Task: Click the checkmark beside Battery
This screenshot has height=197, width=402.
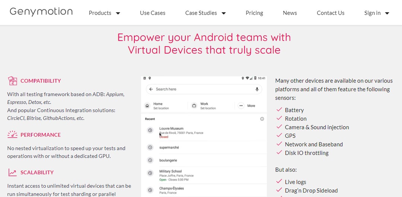Action: click(x=279, y=109)
